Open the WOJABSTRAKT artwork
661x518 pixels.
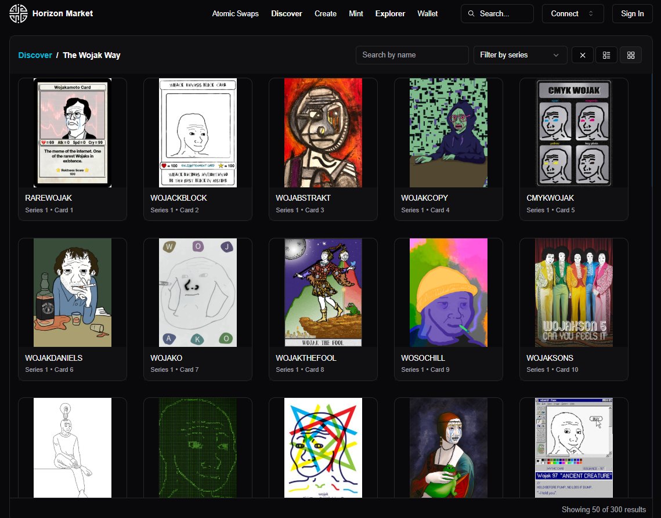point(323,133)
